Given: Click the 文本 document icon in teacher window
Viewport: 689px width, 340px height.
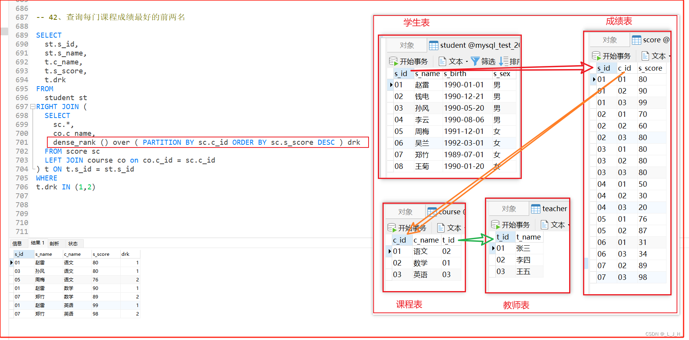Looking at the screenshot, I should click(x=544, y=225).
